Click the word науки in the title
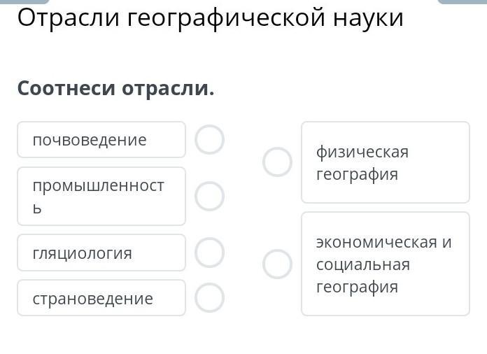 tap(369, 18)
